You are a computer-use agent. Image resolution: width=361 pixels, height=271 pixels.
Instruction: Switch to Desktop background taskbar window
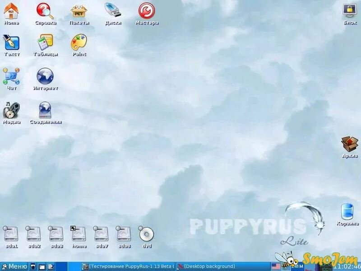point(223,266)
